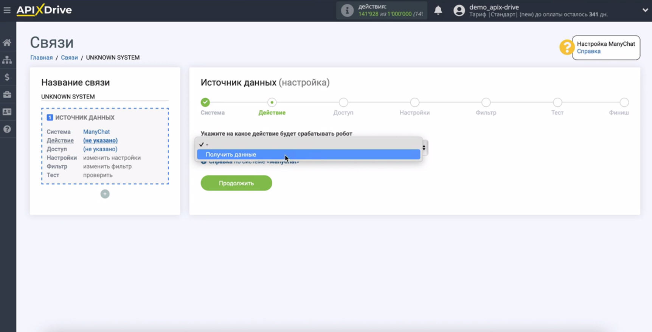Click the yellow question mark help icon
This screenshot has width=652, height=332.
coord(567,47)
